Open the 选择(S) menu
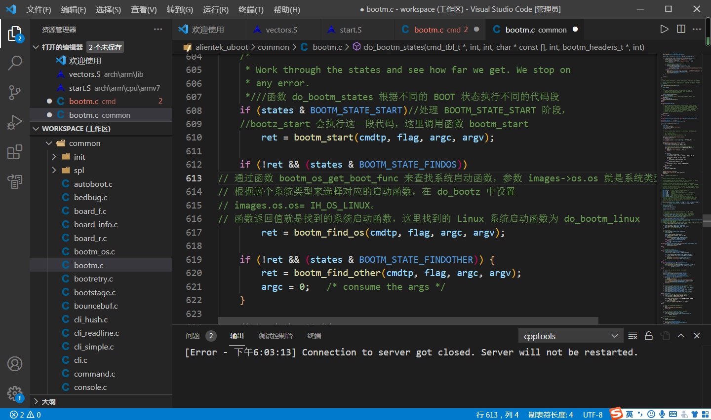This screenshot has height=420, width=711. click(108, 9)
